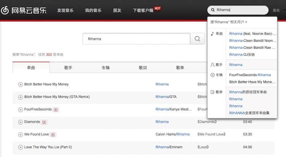The image size is (286, 157).
Task: Play the GTA Remix track
Action: click(x=21, y=97)
